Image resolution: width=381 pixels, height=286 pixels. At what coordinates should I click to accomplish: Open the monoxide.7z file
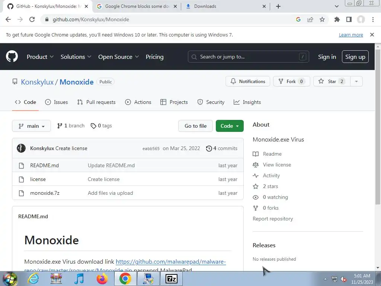click(45, 193)
